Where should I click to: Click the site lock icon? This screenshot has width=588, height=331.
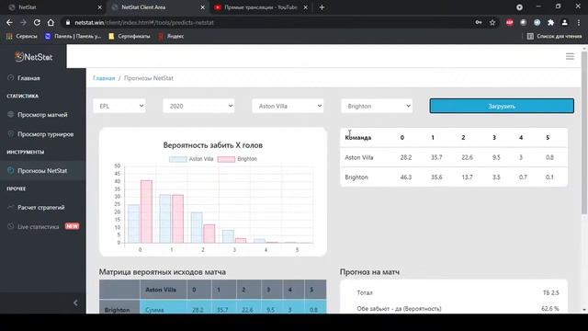67,22
